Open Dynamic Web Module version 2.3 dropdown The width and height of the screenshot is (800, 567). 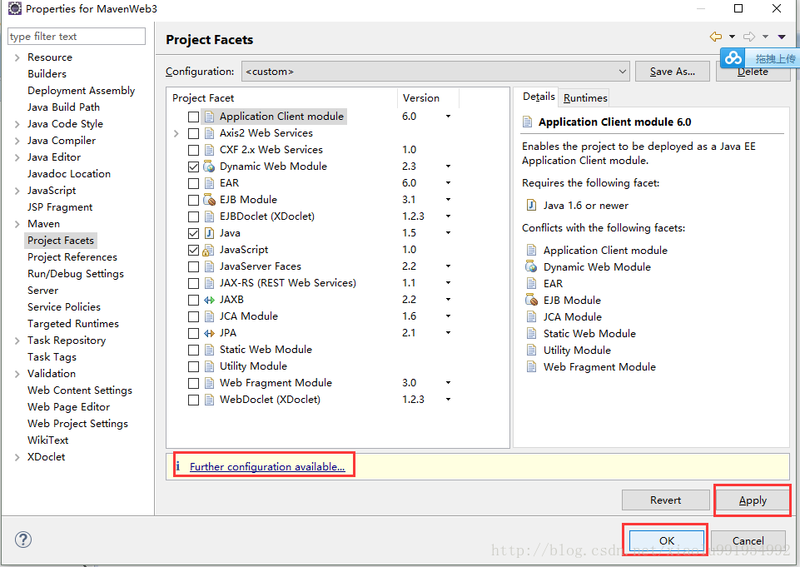pos(448,167)
